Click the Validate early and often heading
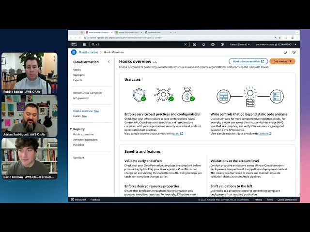 [143, 161]
